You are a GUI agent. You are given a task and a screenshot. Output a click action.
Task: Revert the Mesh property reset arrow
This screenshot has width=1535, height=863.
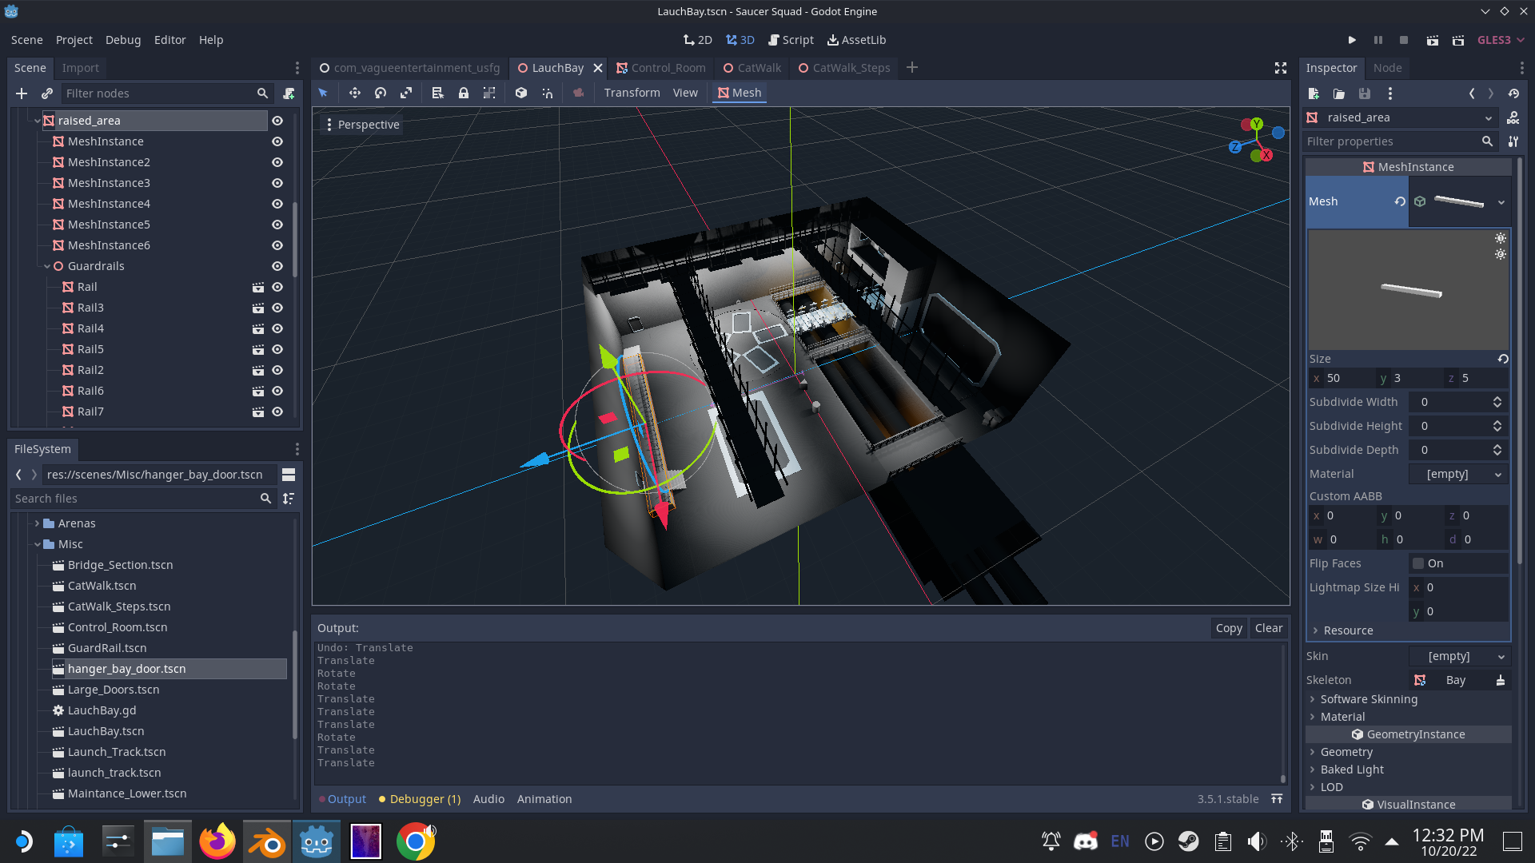click(x=1400, y=201)
